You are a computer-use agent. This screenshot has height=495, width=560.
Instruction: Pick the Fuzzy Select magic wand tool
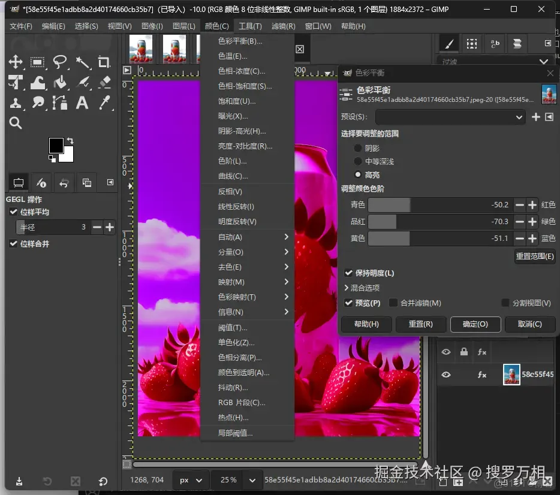tap(82, 62)
